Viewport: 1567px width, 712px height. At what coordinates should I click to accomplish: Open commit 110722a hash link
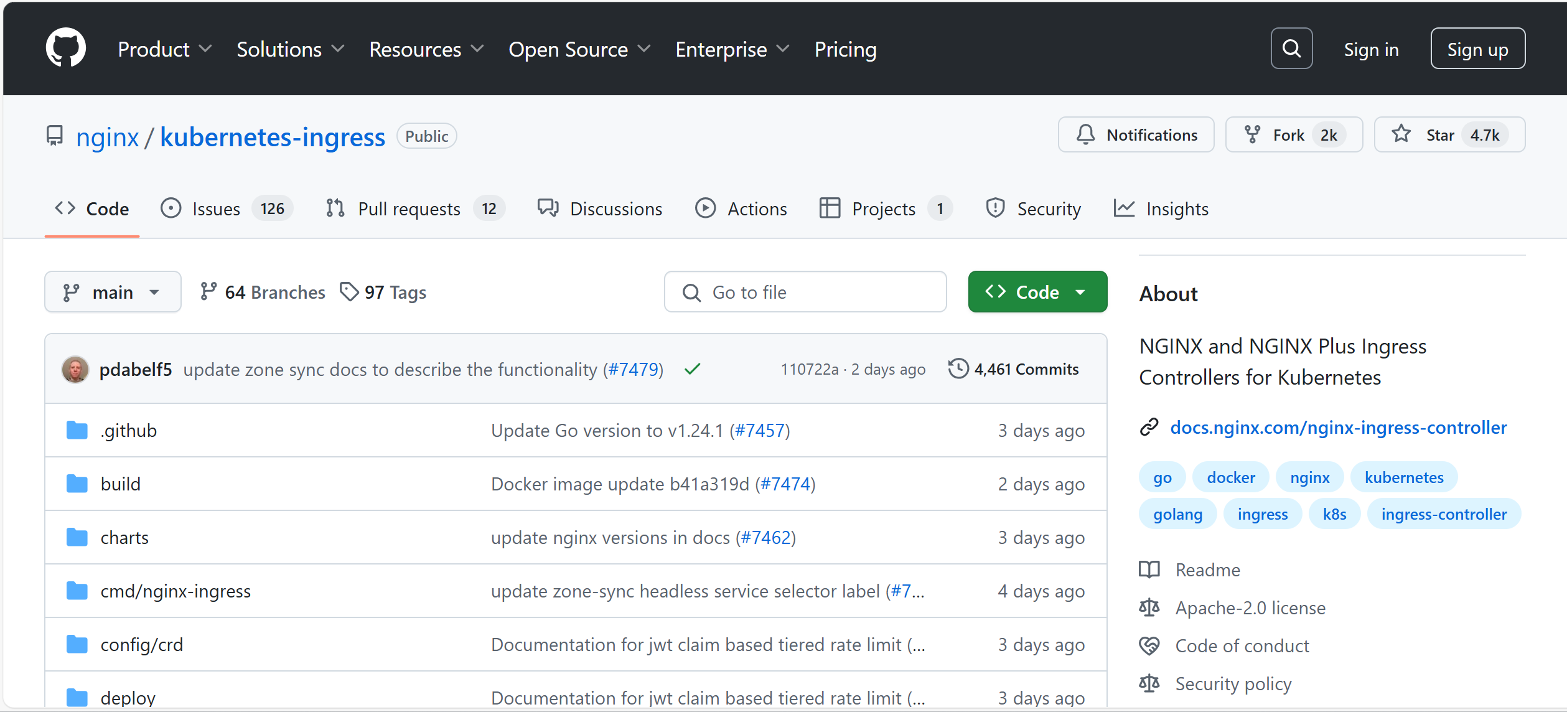pyautogui.click(x=810, y=369)
